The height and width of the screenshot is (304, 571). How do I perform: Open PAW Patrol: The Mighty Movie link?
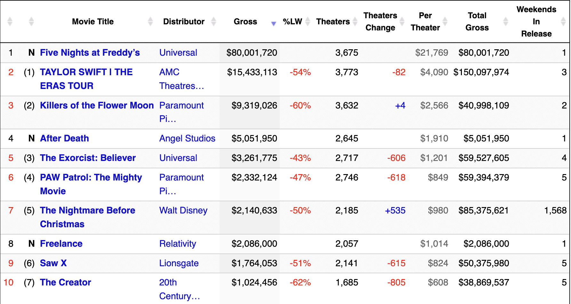point(91,184)
